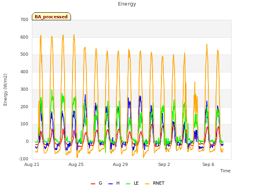The image size is (255, 191).
Task: Click the Aug 21 x-axis tick label
Action: (32, 164)
